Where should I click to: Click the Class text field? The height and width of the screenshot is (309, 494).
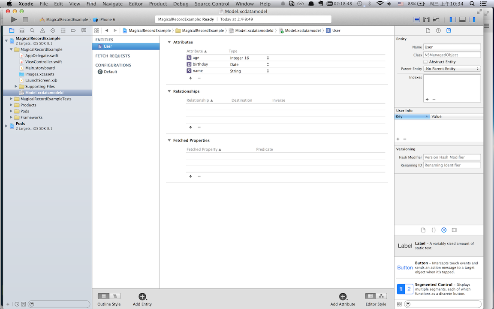click(452, 55)
